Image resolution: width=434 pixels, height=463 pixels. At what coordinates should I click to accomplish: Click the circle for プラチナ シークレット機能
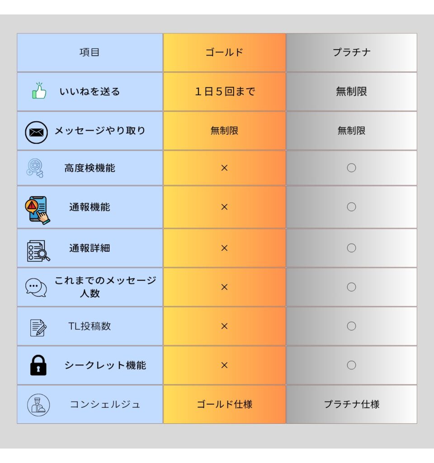[x=351, y=365]
